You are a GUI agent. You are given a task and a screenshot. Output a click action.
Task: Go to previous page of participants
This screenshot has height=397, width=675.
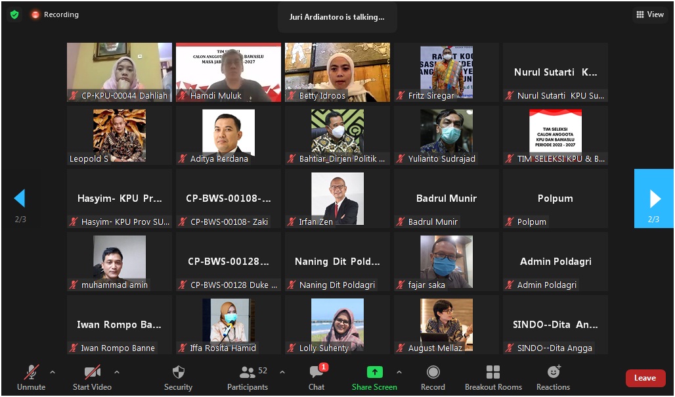pos(20,198)
